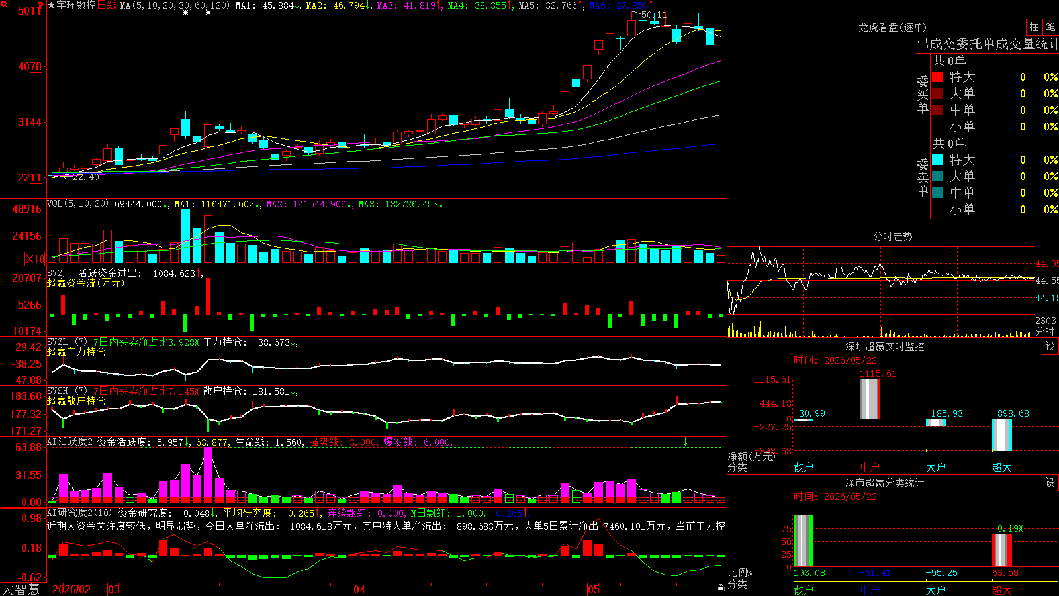Click the 大智慧 logo in the corner

coord(21,589)
